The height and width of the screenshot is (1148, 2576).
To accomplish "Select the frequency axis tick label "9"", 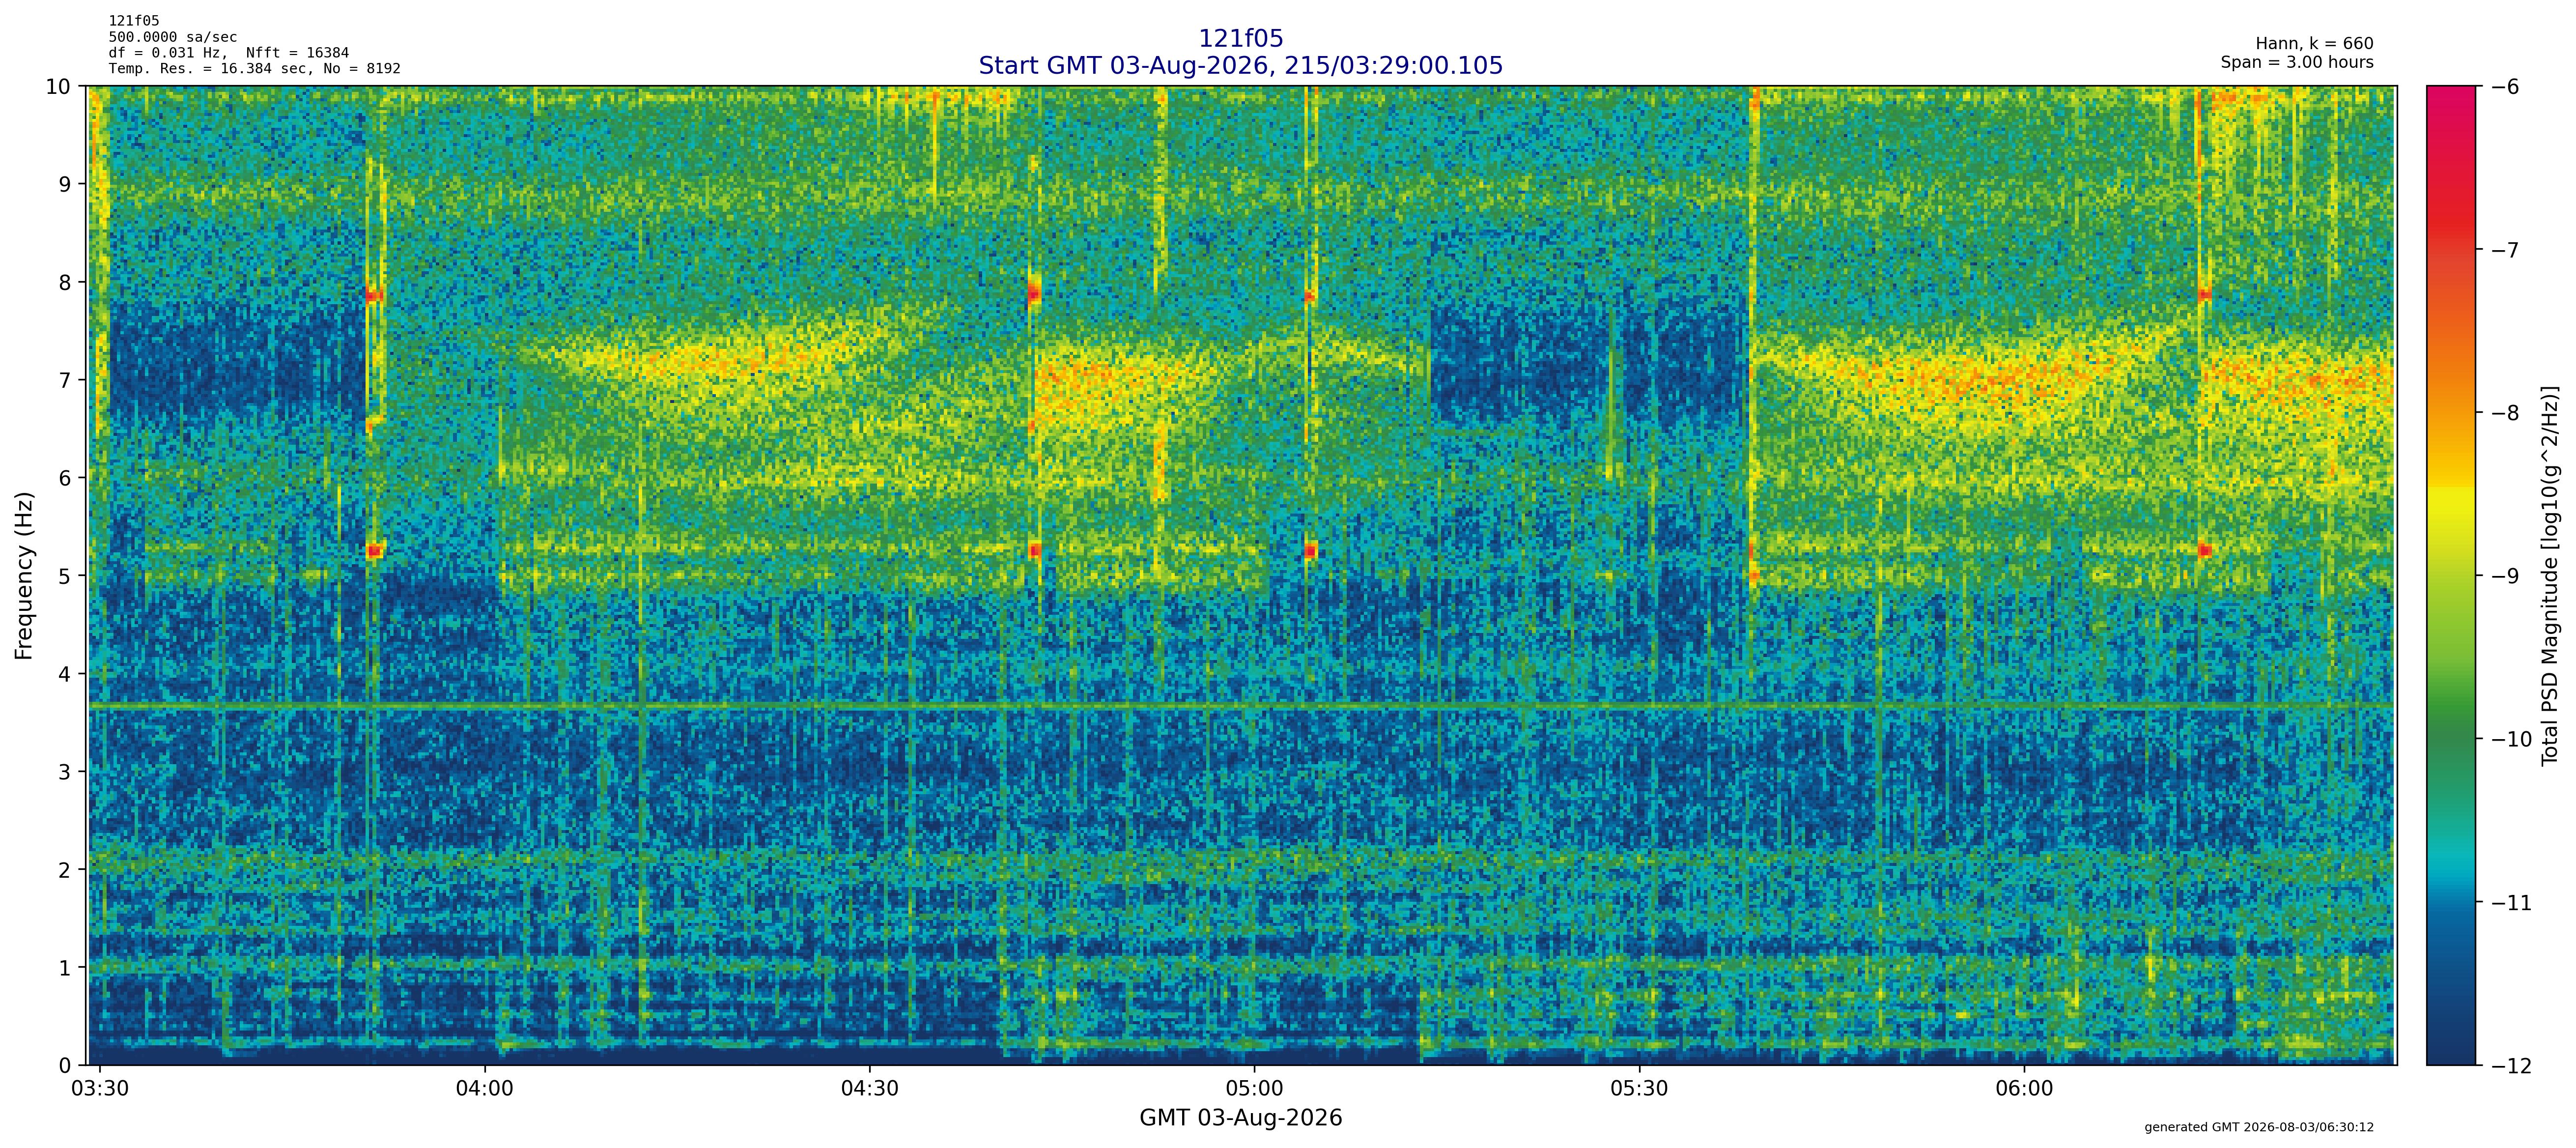I will pos(65,185).
